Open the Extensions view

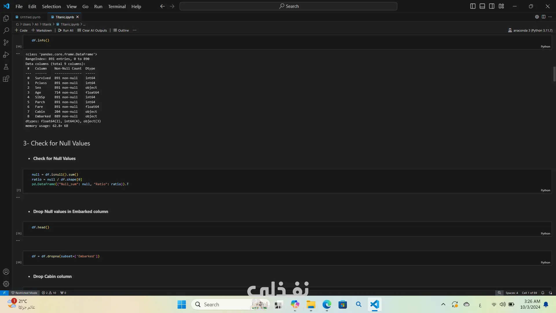point(6,79)
